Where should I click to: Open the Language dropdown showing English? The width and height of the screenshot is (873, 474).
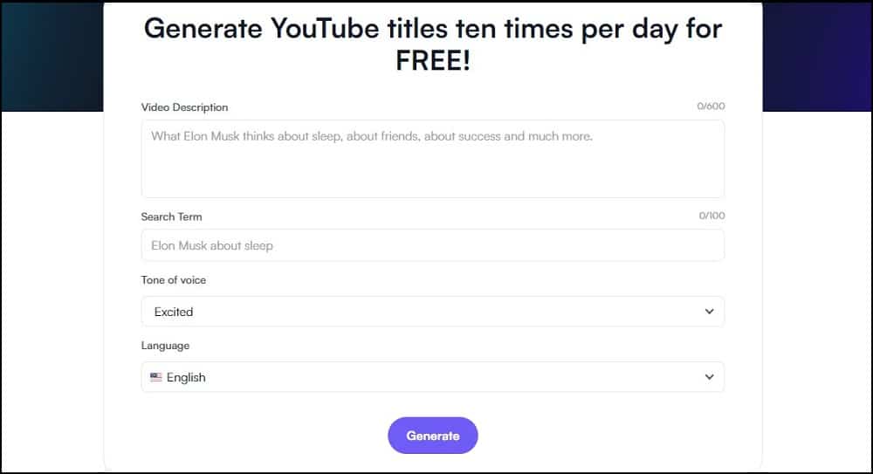pyautogui.click(x=432, y=377)
